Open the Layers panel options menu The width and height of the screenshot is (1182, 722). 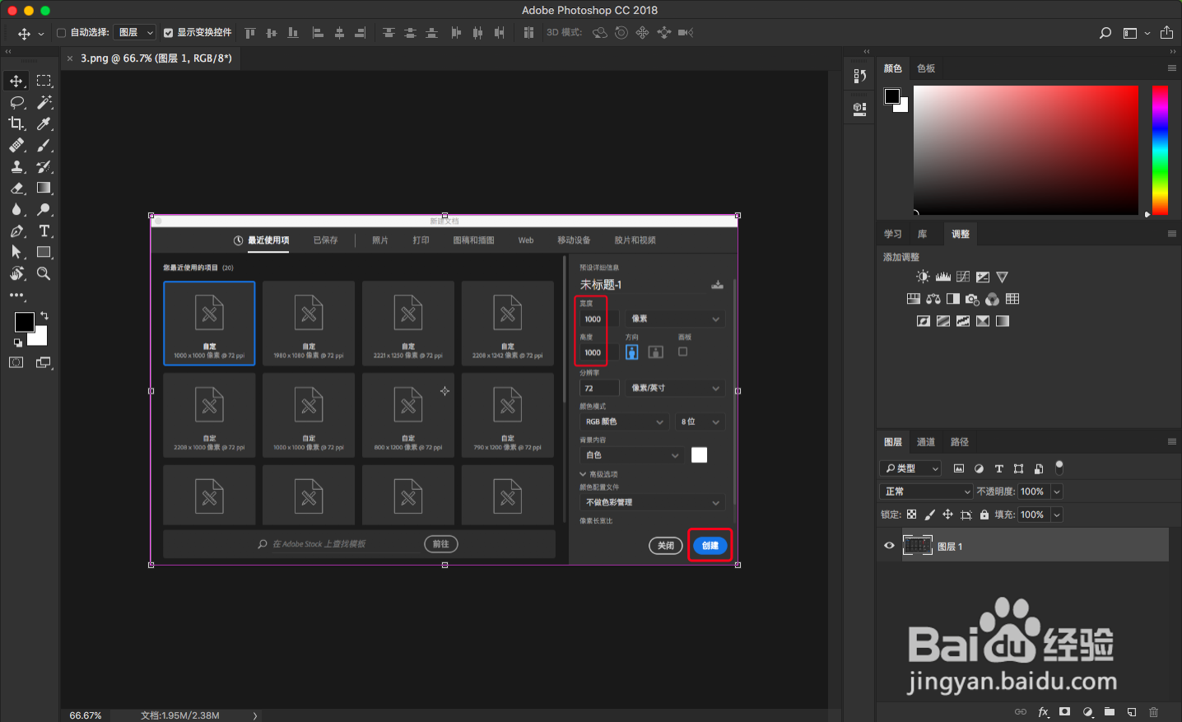(1172, 442)
